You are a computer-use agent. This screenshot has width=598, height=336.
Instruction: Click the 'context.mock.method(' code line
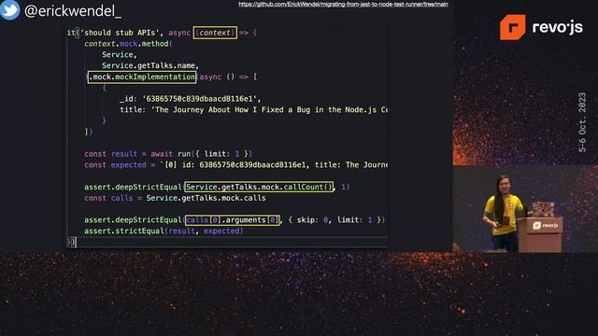click(x=128, y=44)
